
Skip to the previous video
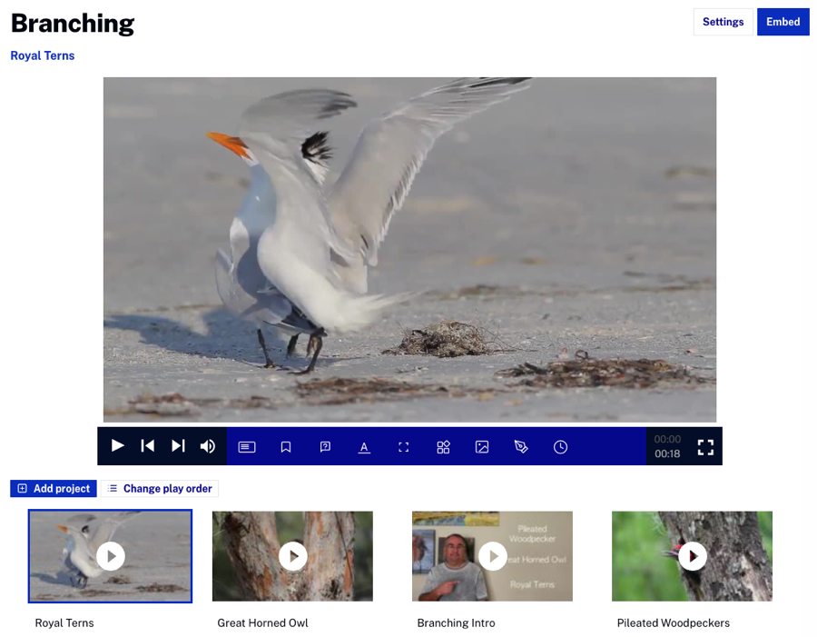pos(147,446)
